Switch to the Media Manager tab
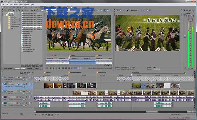This screenshot has height=120, width=197. point(8,69)
